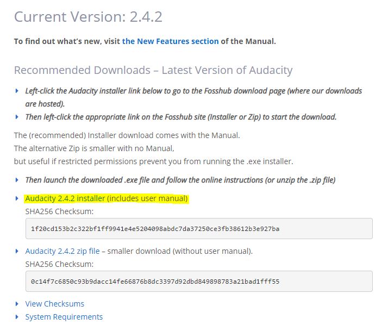Screen dimensions: 382x331
Task: Open the New Features section link
Action: [170, 41]
